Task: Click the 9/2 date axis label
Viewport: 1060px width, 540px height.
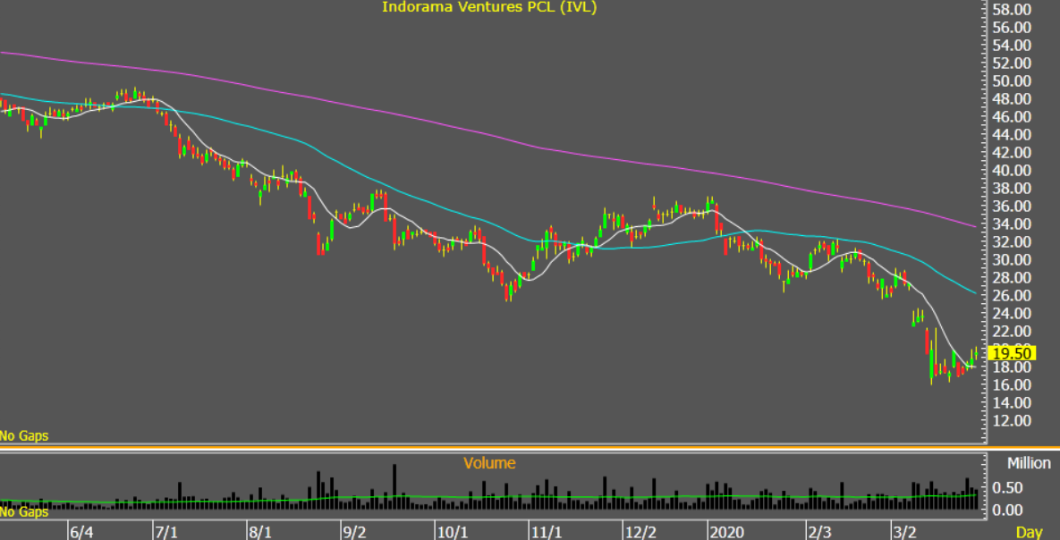Action: tap(354, 532)
